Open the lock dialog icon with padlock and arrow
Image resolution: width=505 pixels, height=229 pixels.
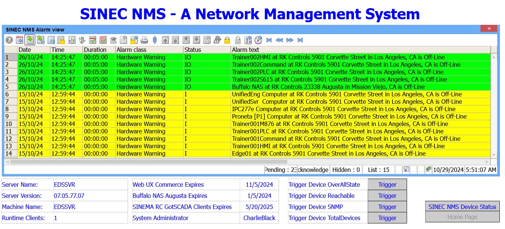134,40
